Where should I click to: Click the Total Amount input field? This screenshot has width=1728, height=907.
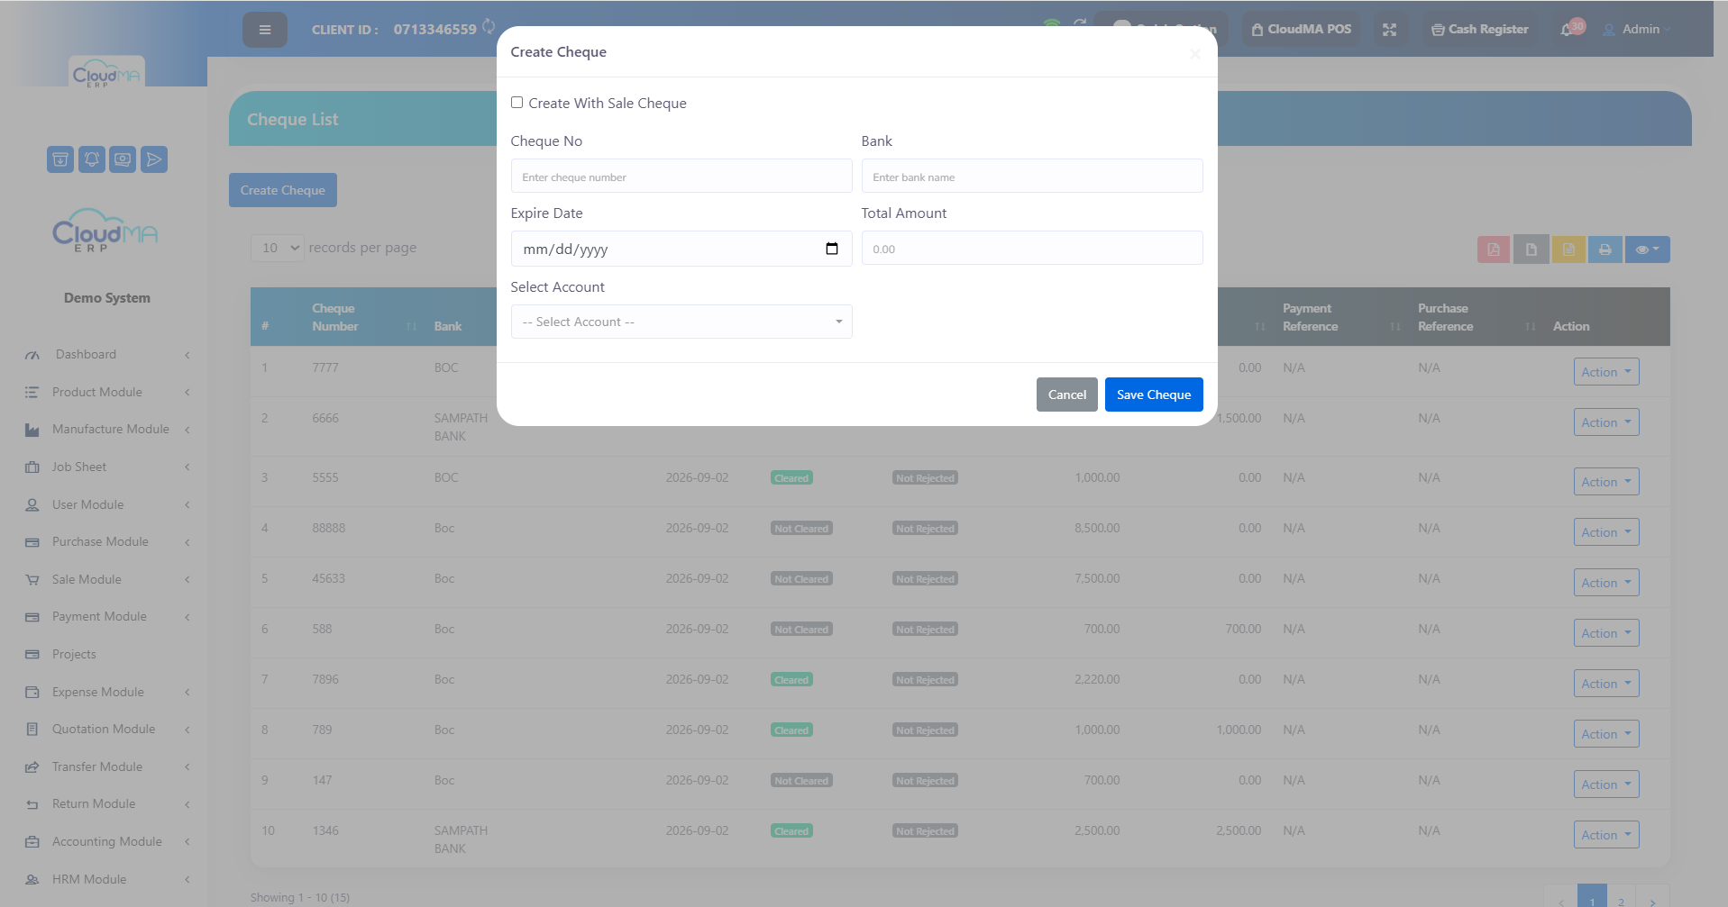(x=1032, y=248)
